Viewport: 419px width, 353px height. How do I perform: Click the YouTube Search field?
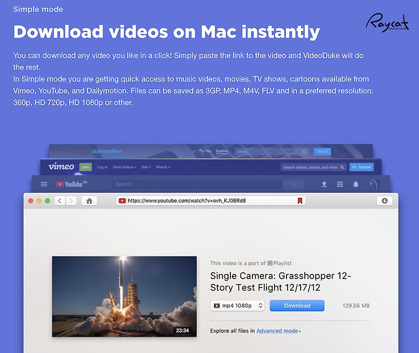coord(197,184)
